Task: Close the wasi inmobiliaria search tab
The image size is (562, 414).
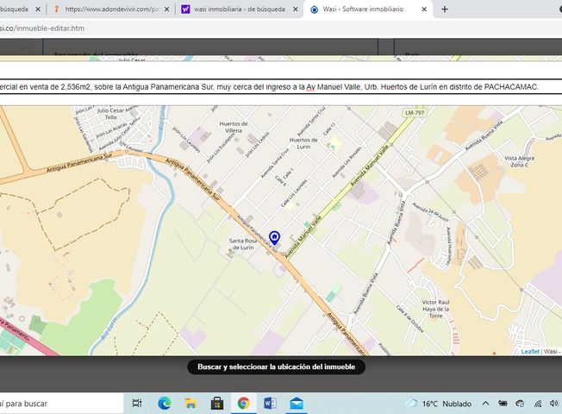Action: [296, 9]
